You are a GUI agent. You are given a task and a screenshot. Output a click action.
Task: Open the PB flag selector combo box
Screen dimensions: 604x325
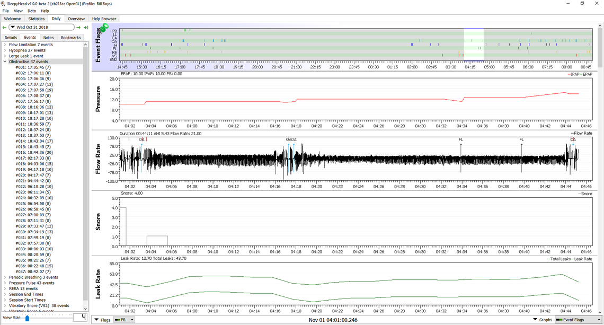click(x=124, y=320)
